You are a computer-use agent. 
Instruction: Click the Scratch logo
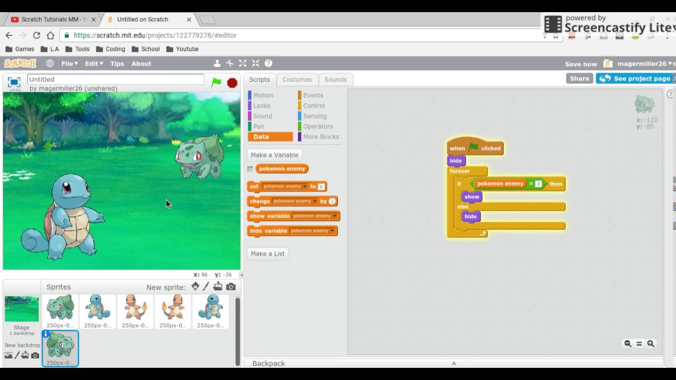coord(20,63)
